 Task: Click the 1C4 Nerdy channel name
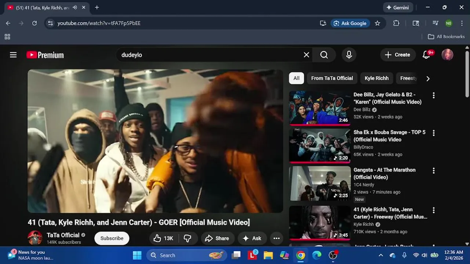click(x=364, y=185)
